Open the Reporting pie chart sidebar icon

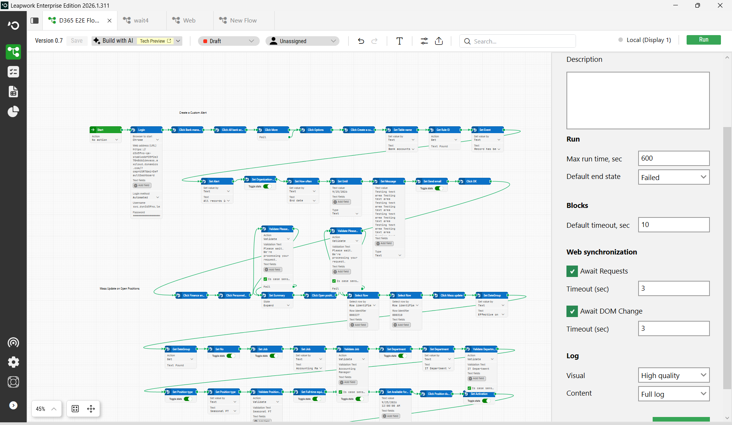click(13, 111)
